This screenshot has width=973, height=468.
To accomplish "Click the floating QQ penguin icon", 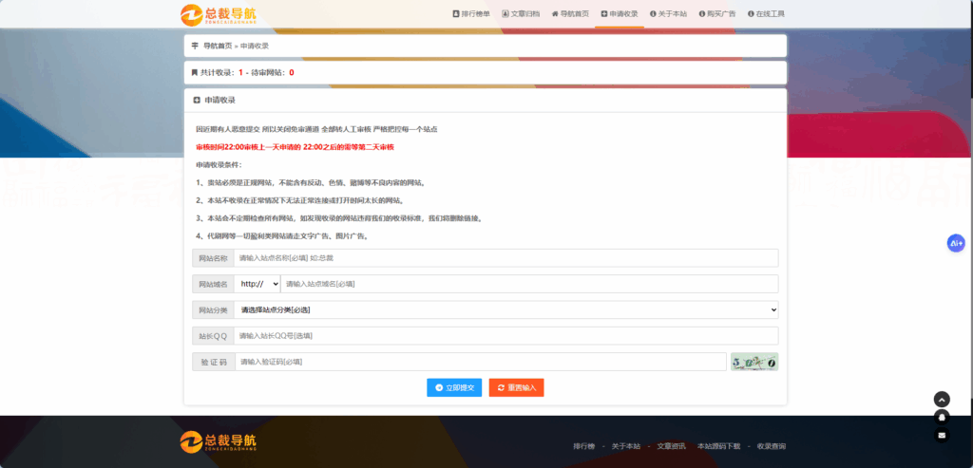I will pos(942,417).
